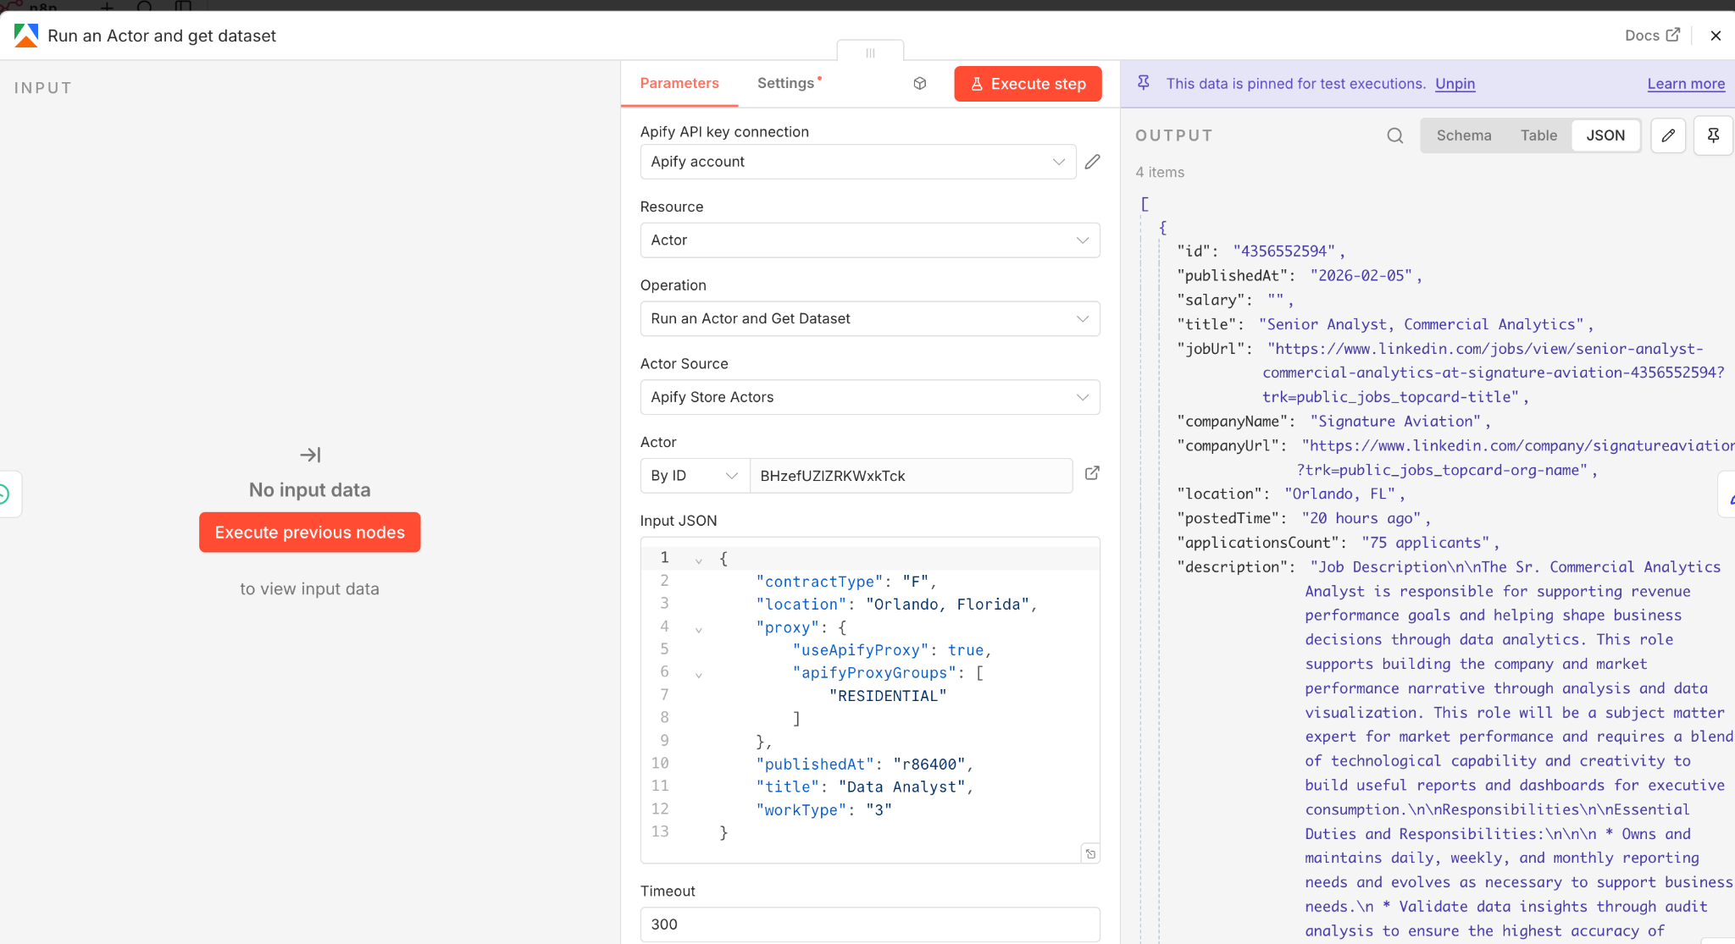
Task: Click the edit output pencil icon
Action: click(x=1668, y=135)
